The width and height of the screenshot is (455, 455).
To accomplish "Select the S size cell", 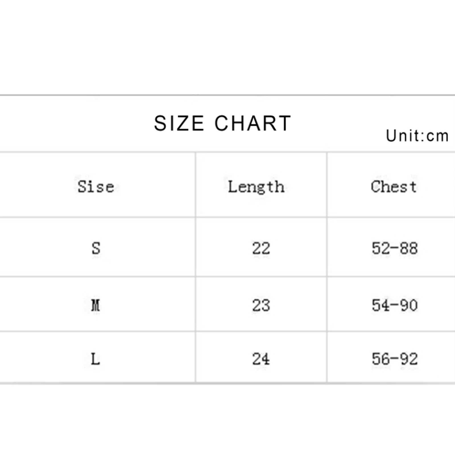I will (x=96, y=248).
